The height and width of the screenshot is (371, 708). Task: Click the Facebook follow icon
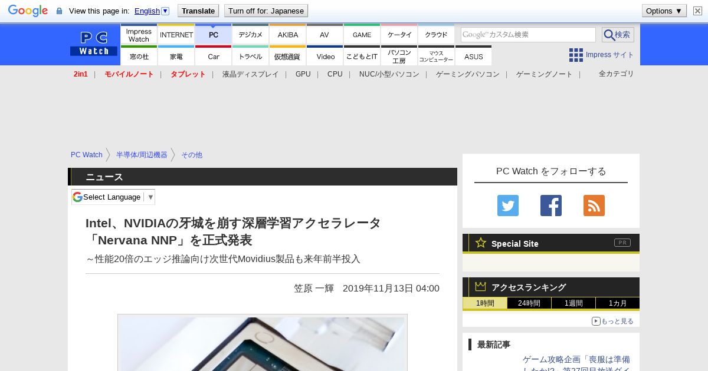551,206
